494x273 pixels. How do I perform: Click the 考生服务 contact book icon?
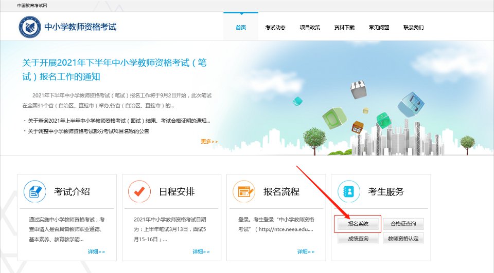[x=348, y=191]
